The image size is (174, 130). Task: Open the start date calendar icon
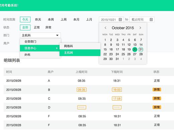tap(120, 20)
